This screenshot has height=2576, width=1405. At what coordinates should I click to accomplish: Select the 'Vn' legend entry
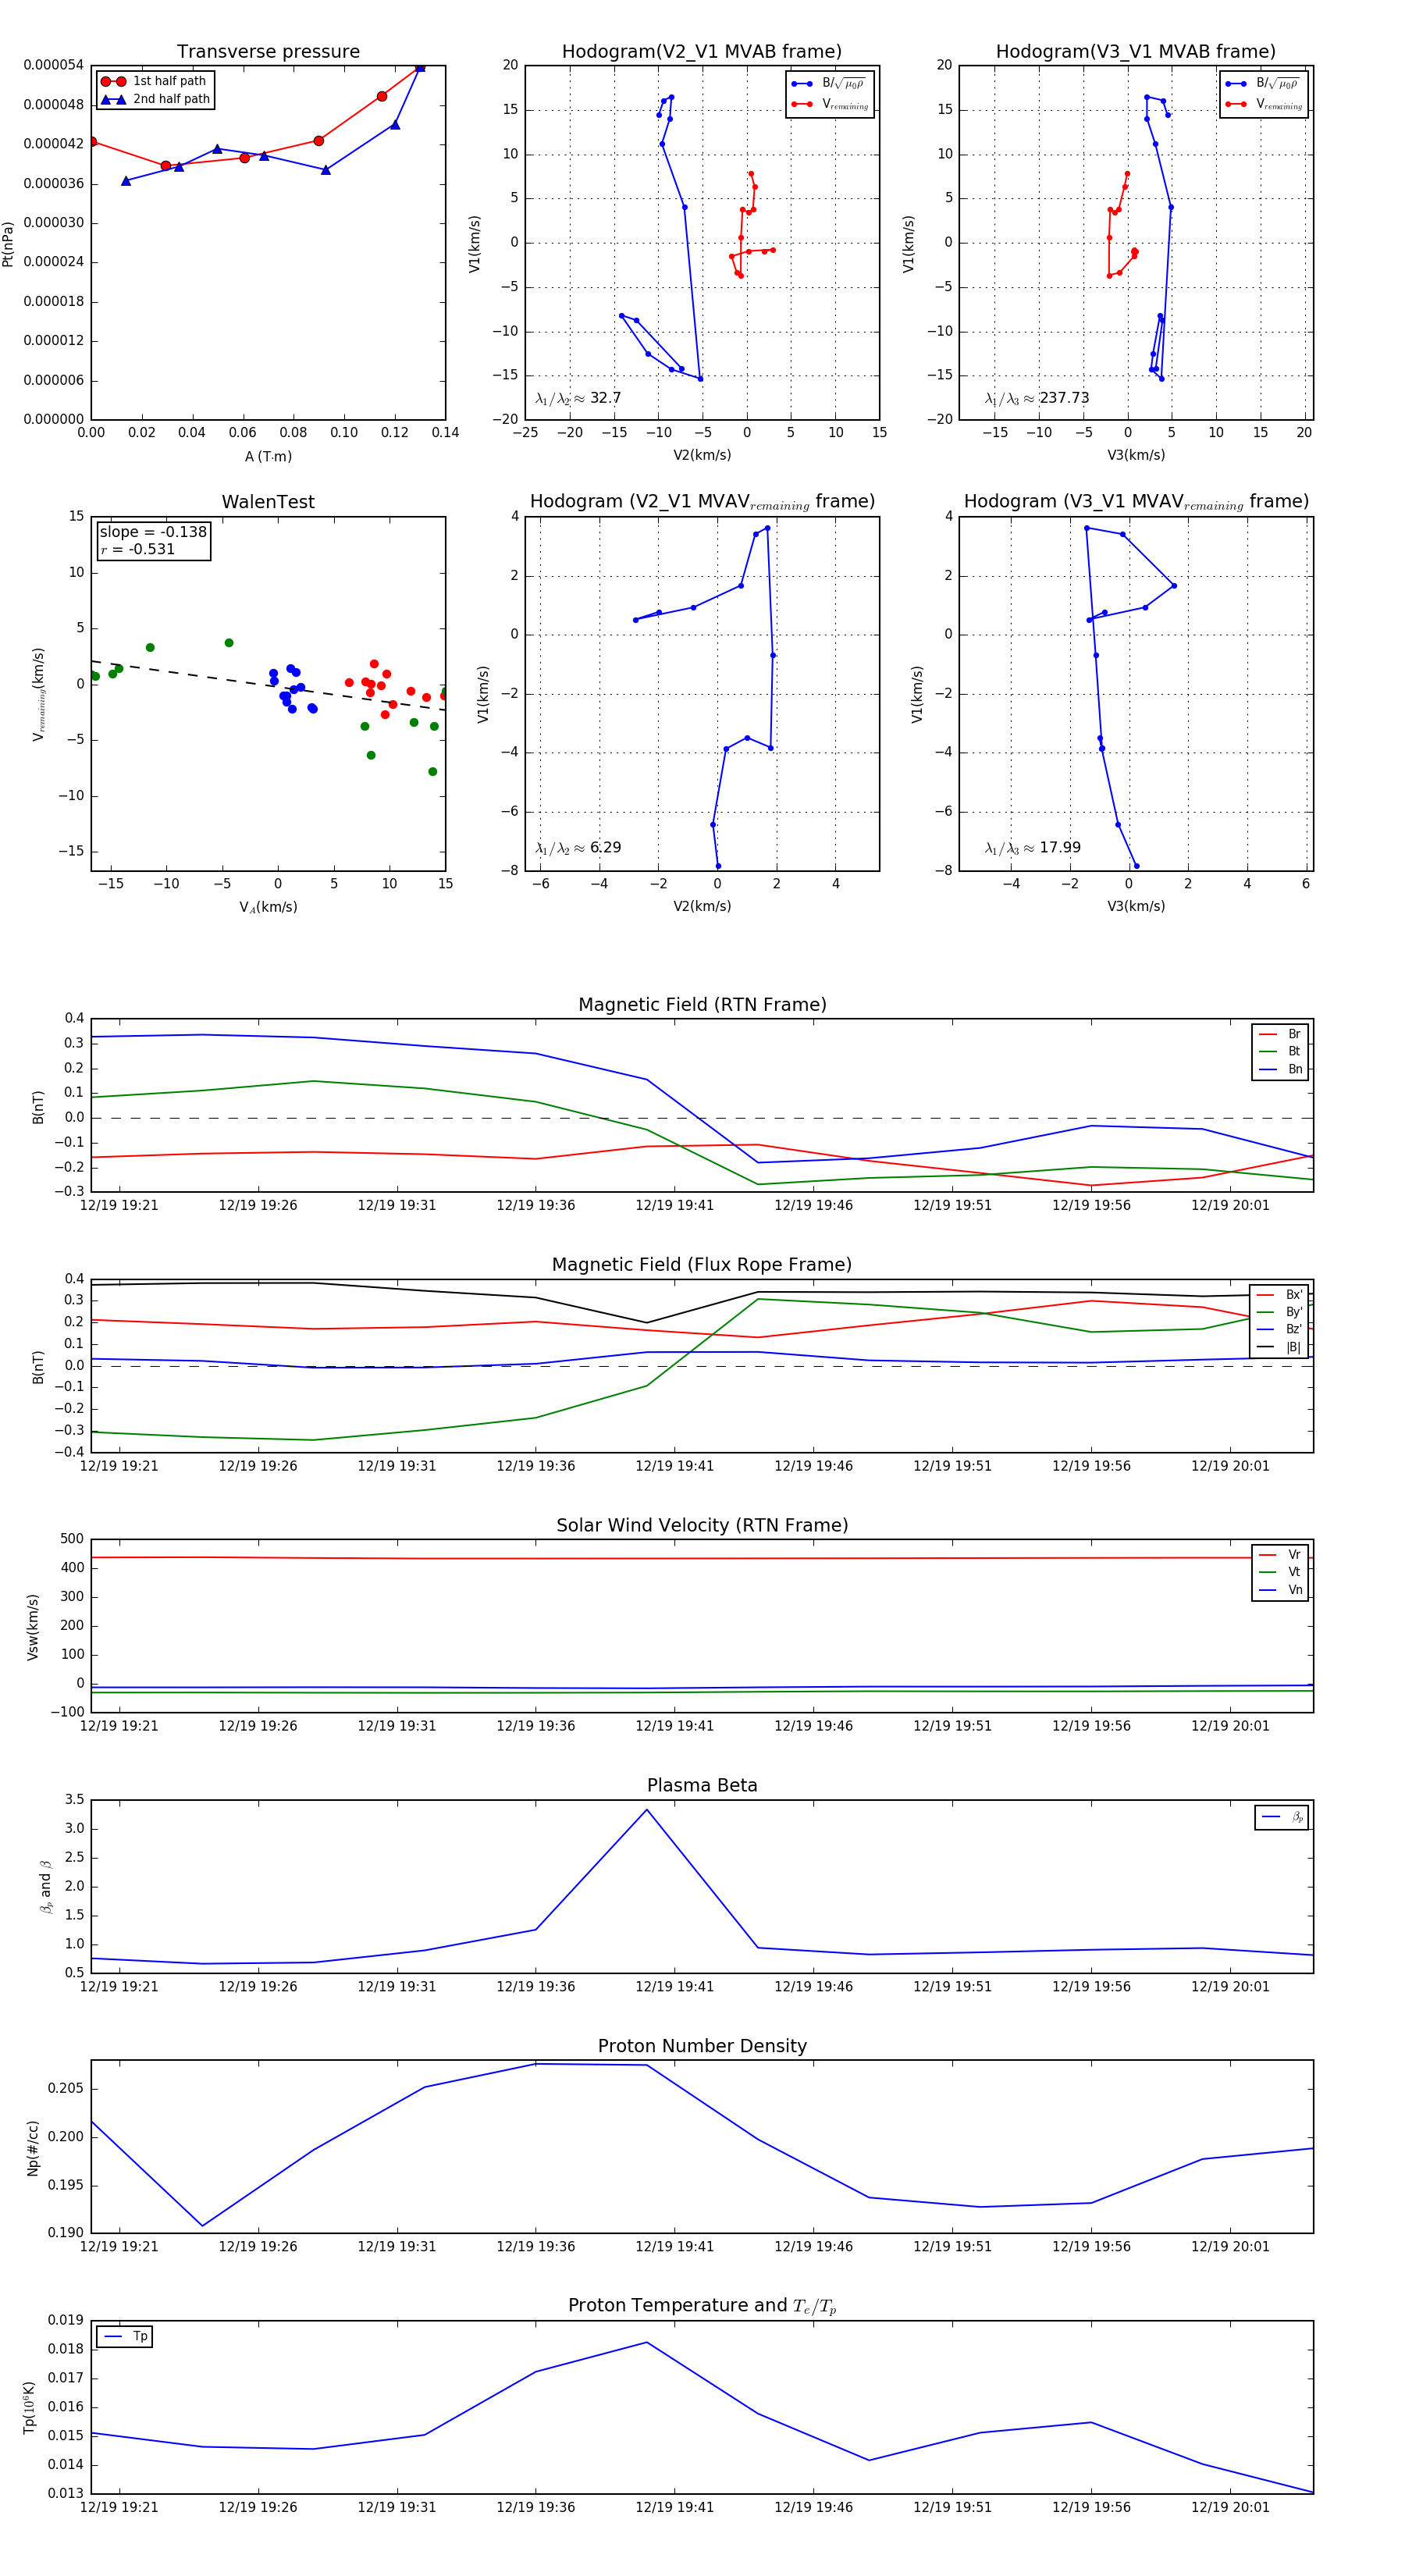click(x=1280, y=1590)
